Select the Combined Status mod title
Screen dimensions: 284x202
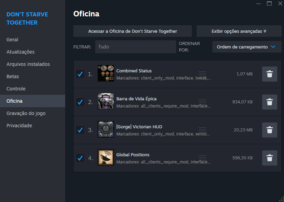pyautogui.click(x=134, y=71)
